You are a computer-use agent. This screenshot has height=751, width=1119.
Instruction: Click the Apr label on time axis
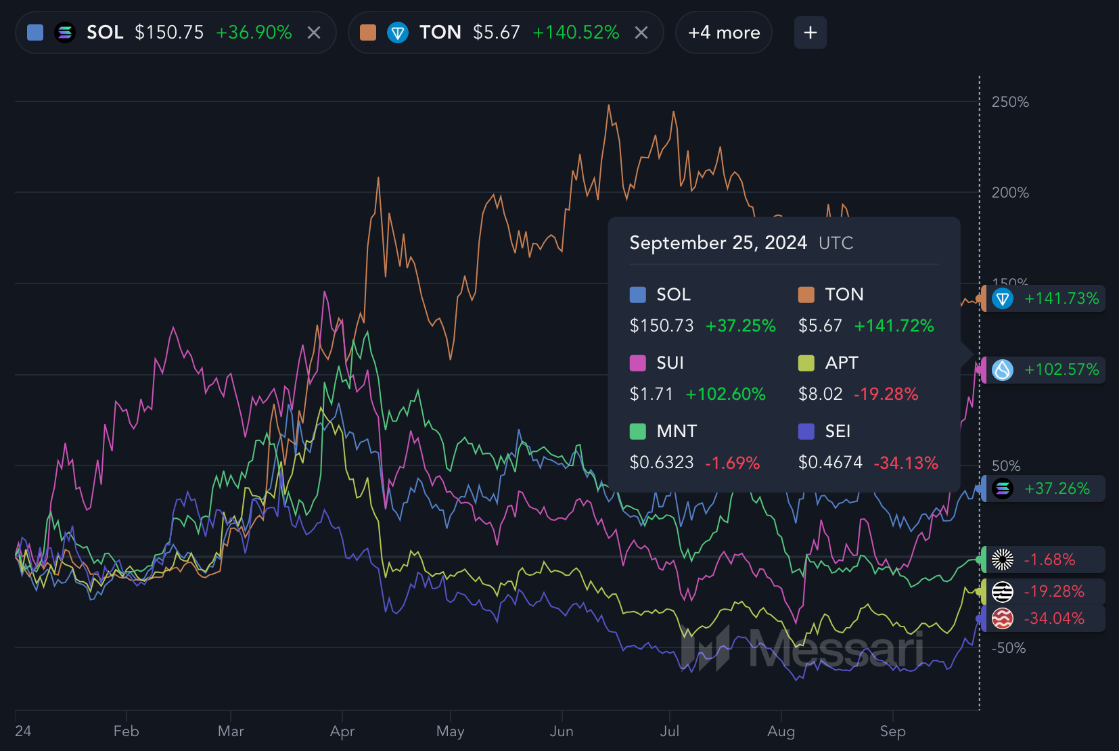342,731
